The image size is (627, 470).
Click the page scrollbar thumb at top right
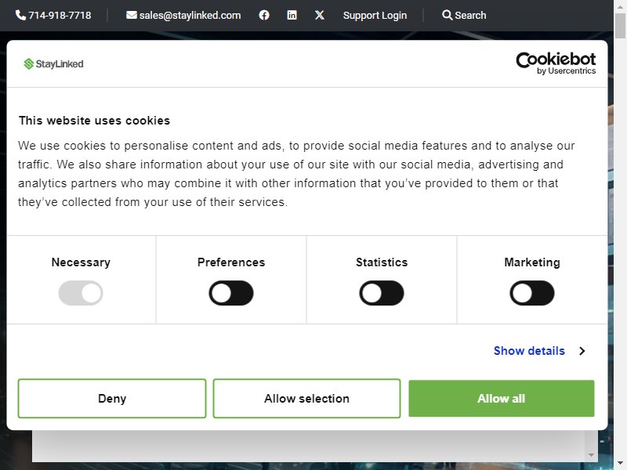pos(620,26)
